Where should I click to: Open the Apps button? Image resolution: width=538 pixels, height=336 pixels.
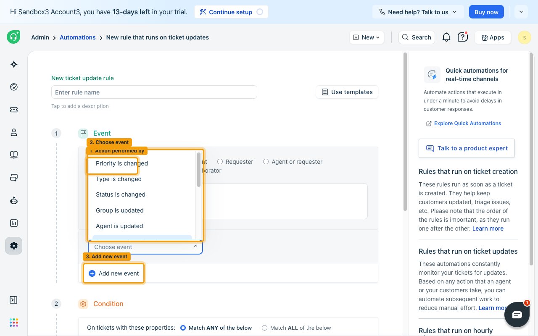(493, 37)
